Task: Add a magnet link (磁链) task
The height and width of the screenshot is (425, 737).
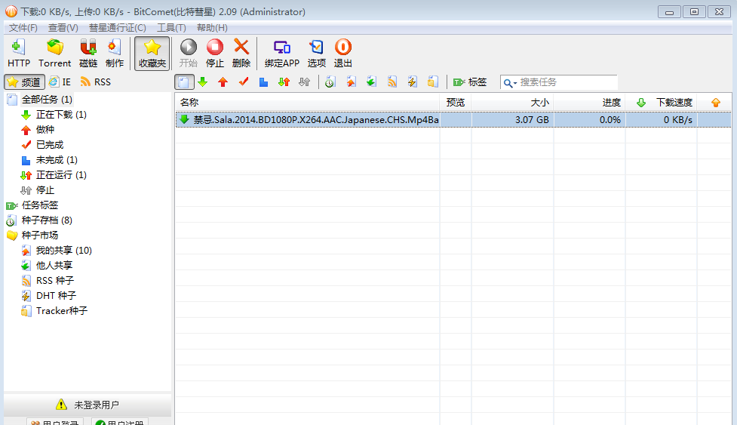Action: [x=88, y=53]
